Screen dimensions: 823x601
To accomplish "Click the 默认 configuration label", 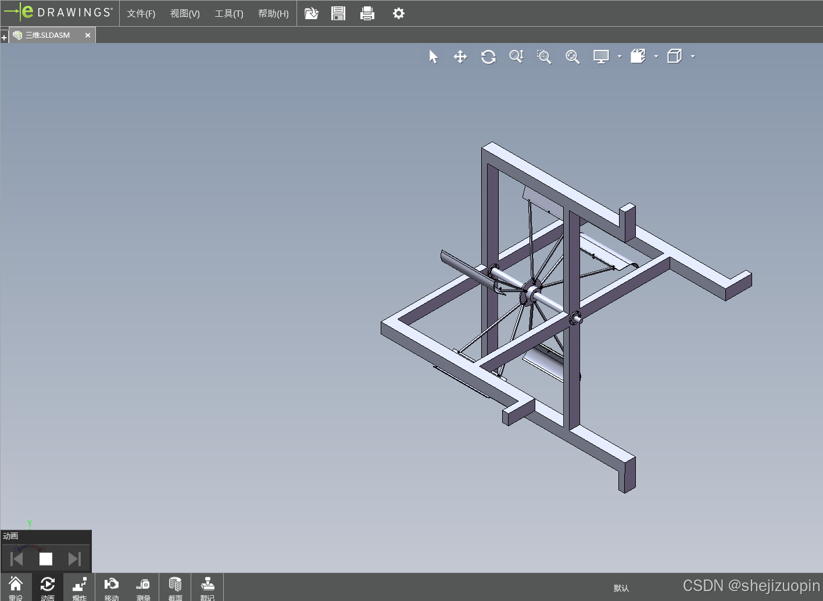I will point(621,588).
